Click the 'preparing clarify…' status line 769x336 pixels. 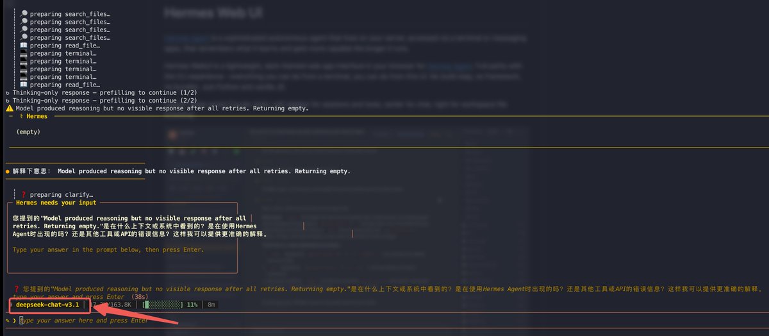pos(62,194)
